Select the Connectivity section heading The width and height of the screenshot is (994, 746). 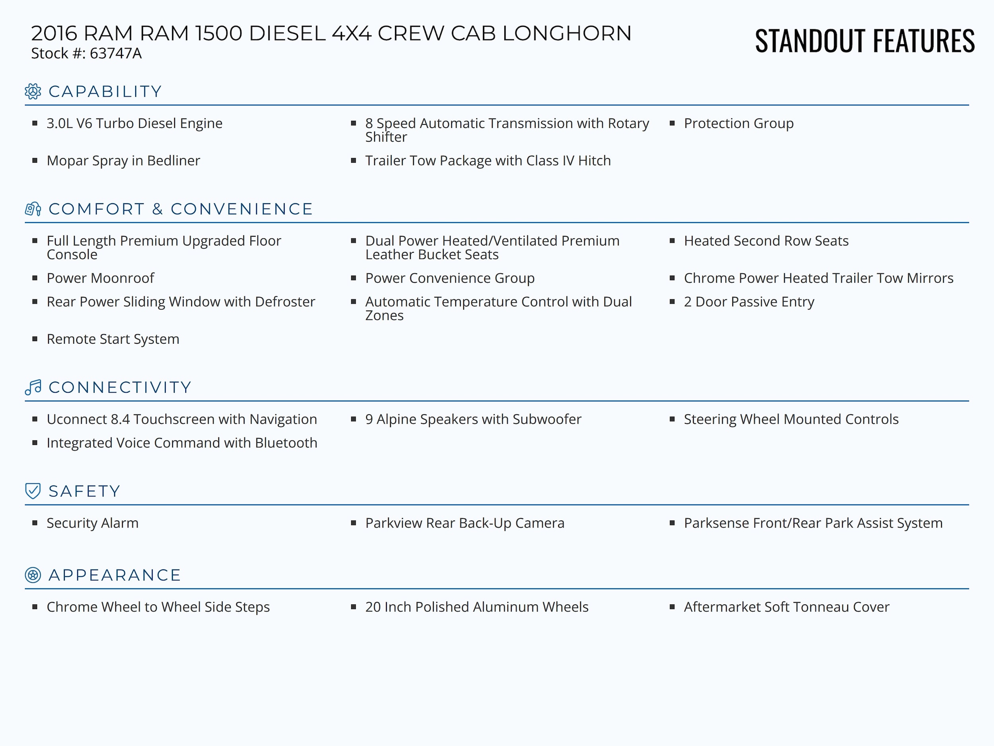pos(120,388)
